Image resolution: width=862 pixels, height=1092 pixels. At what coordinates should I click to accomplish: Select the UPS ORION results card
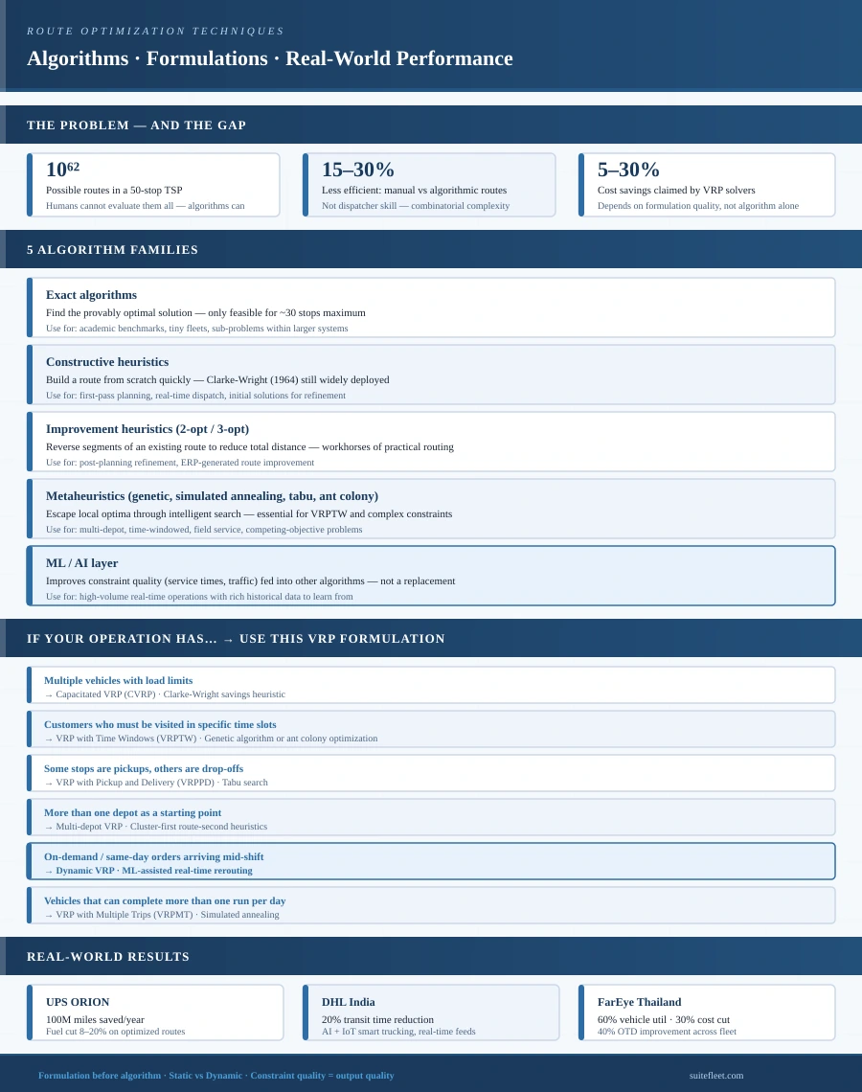[x=155, y=1012]
